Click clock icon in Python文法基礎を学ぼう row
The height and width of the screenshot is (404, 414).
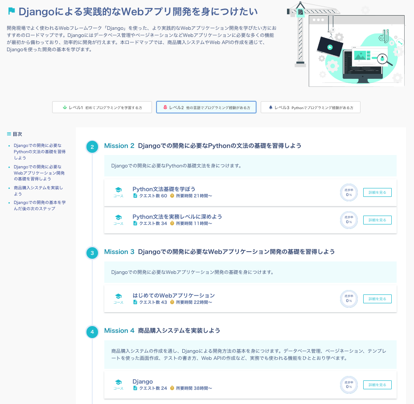[x=172, y=196]
